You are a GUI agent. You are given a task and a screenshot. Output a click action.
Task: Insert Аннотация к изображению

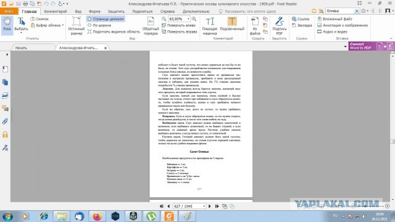pyautogui.click(x=343, y=25)
